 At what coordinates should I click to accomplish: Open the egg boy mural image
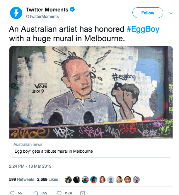tap(91, 92)
